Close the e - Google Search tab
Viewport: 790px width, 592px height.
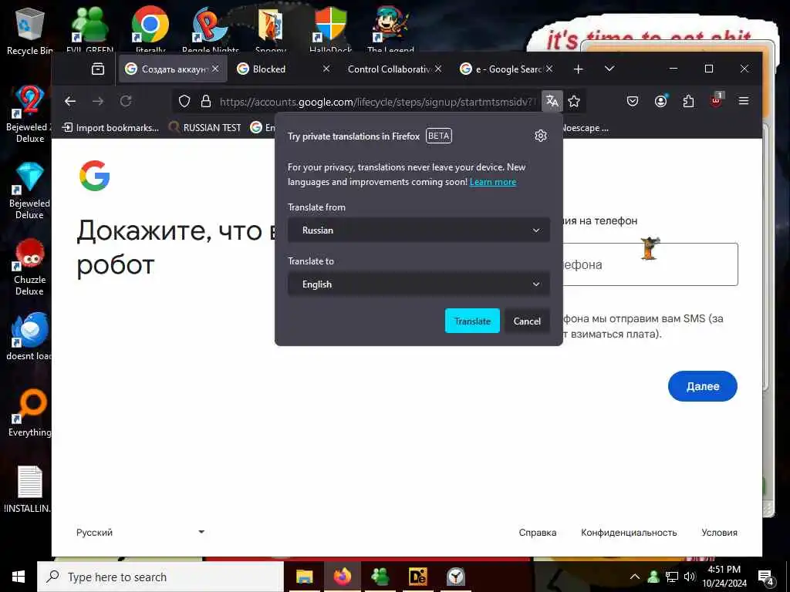(549, 69)
